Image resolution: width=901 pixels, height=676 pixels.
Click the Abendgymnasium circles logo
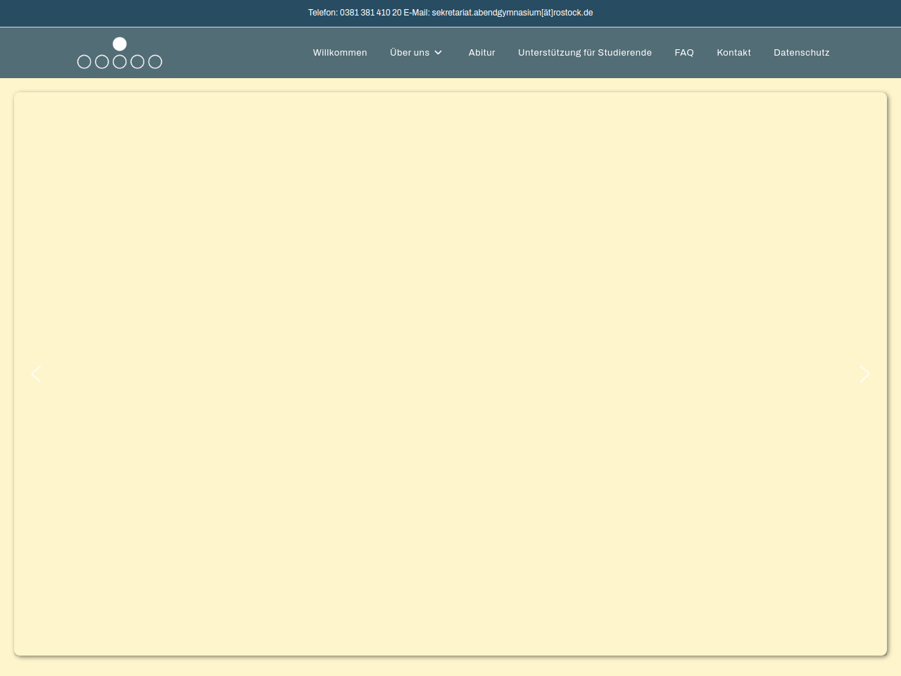pyautogui.click(x=120, y=53)
